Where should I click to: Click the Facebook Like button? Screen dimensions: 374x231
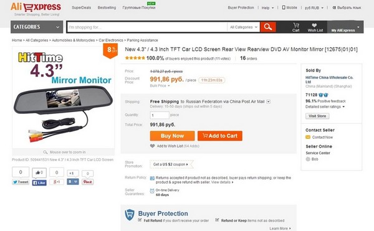pyautogui.click(x=39, y=182)
